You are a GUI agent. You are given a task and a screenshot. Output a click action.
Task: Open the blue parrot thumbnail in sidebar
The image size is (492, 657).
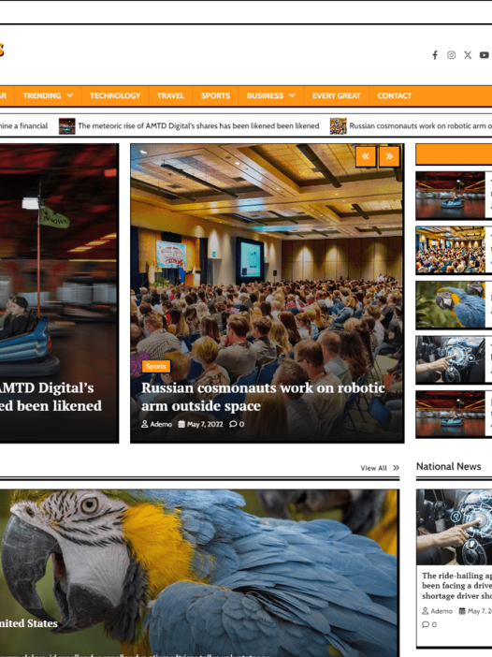tap(451, 304)
